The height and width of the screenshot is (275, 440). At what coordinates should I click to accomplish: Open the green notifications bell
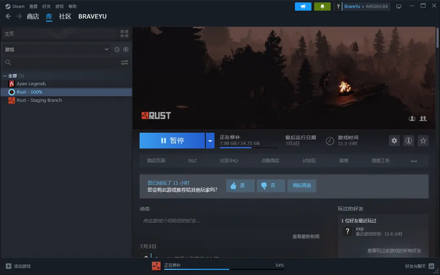coord(322,7)
